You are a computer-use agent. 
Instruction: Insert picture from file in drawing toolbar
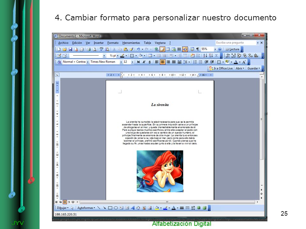click(x=150, y=208)
